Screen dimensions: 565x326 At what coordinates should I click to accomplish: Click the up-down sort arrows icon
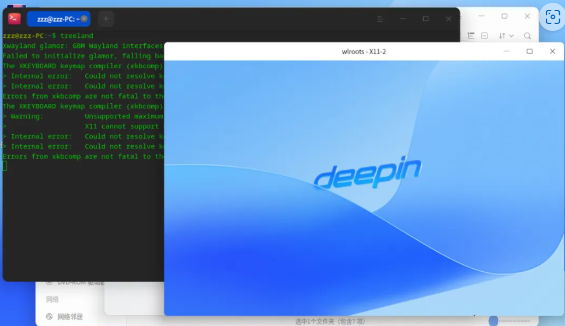[502, 36]
